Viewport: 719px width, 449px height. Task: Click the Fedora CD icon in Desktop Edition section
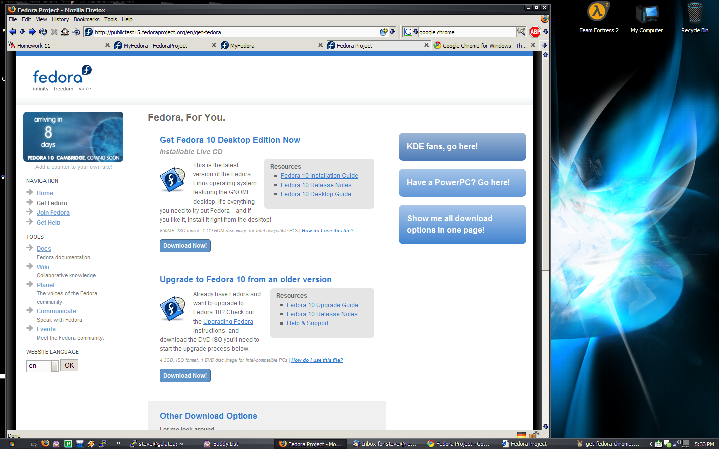pyautogui.click(x=172, y=179)
